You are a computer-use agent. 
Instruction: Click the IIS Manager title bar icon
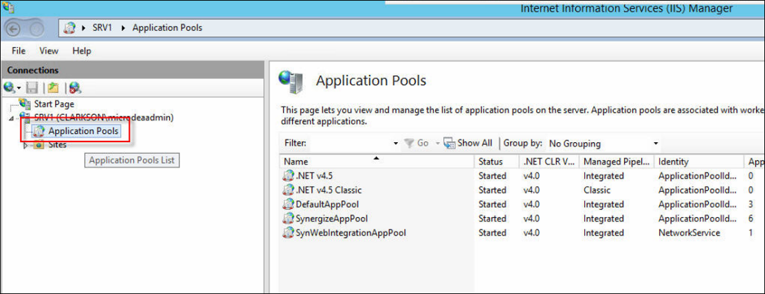[8, 7]
